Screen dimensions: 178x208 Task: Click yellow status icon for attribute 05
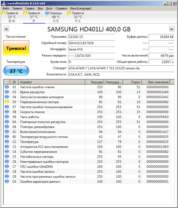(x=7, y=102)
